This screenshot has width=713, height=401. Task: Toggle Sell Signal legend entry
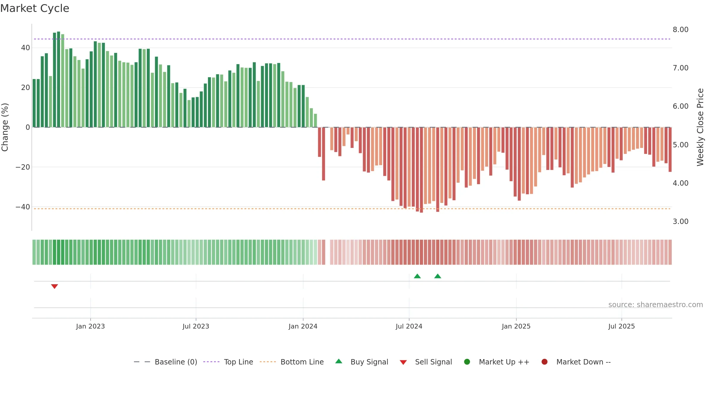pos(426,362)
